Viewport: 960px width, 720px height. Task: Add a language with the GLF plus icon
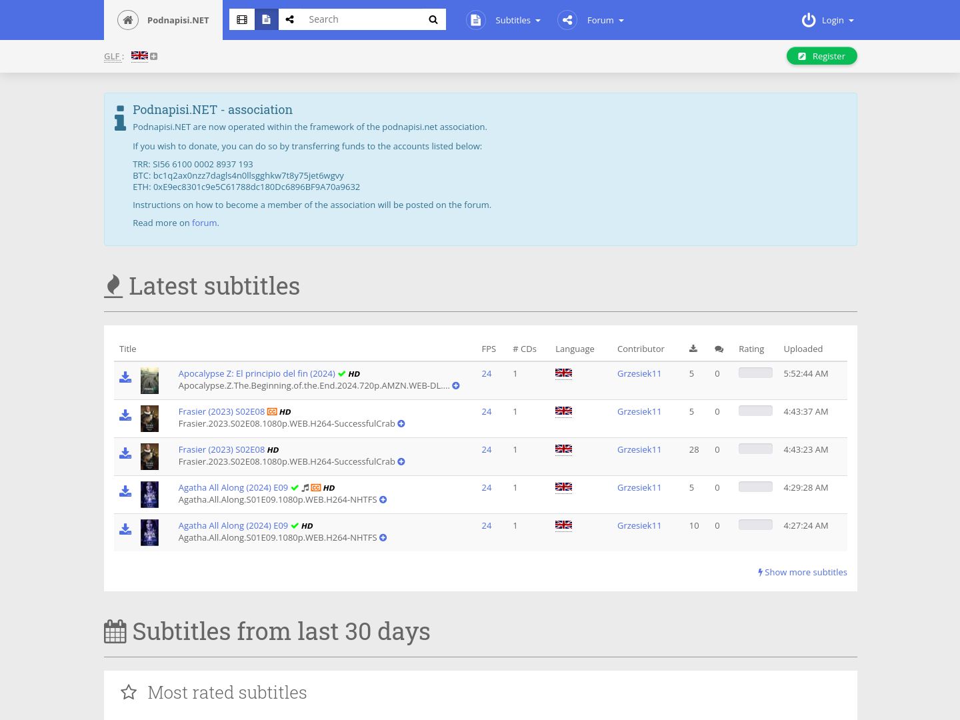coord(154,56)
